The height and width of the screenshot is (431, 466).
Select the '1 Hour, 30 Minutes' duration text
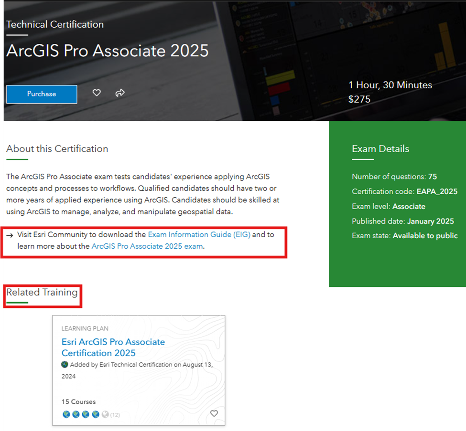tap(390, 85)
